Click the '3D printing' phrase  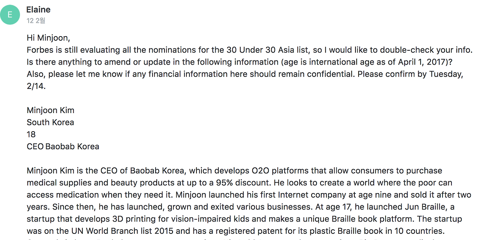point(143,219)
